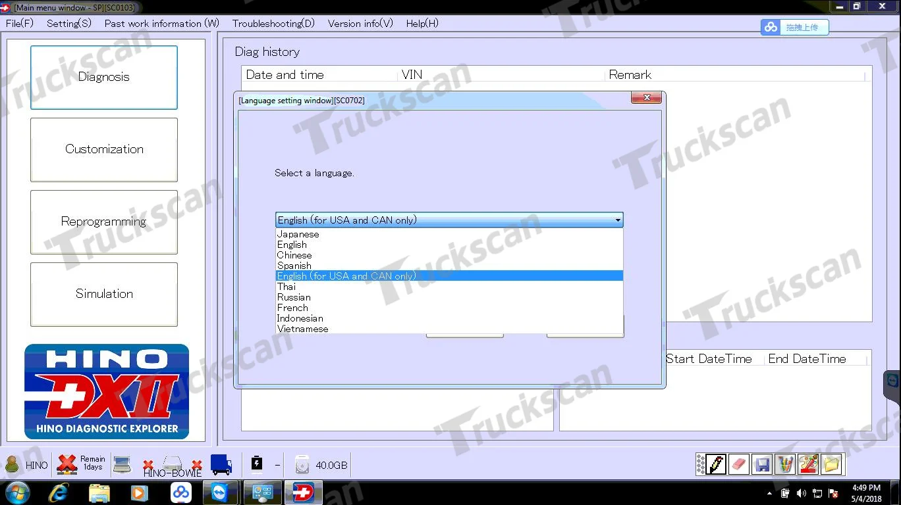The height and width of the screenshot is (505, 901).
Task: Select the pen drawing tool
Action: (716, 464)
